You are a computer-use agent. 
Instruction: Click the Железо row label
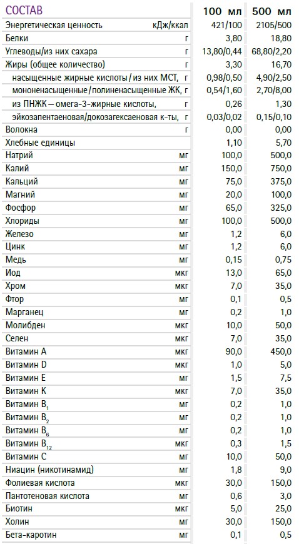coord(19,234)
